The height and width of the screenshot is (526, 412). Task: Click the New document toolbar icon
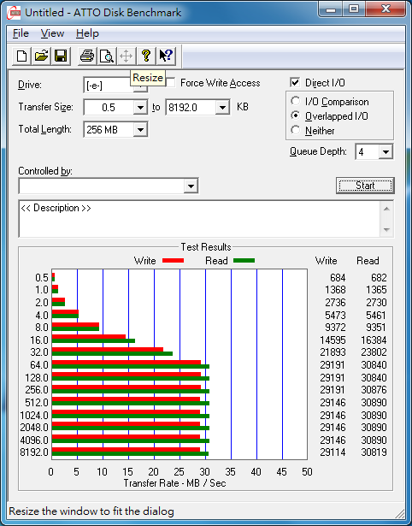pyautogui.click(x=21, y=56)
